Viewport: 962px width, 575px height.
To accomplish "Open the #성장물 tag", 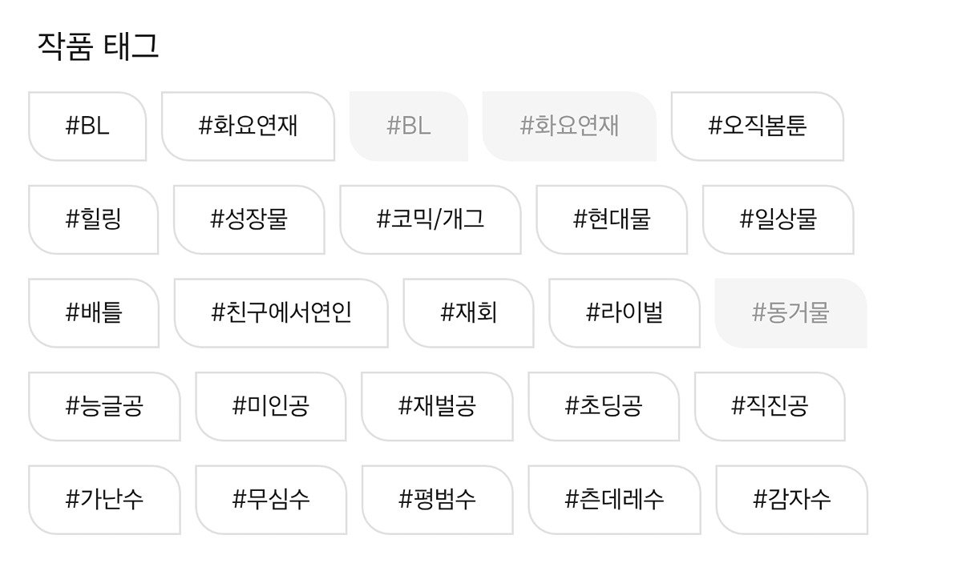I will pos(249,219).
